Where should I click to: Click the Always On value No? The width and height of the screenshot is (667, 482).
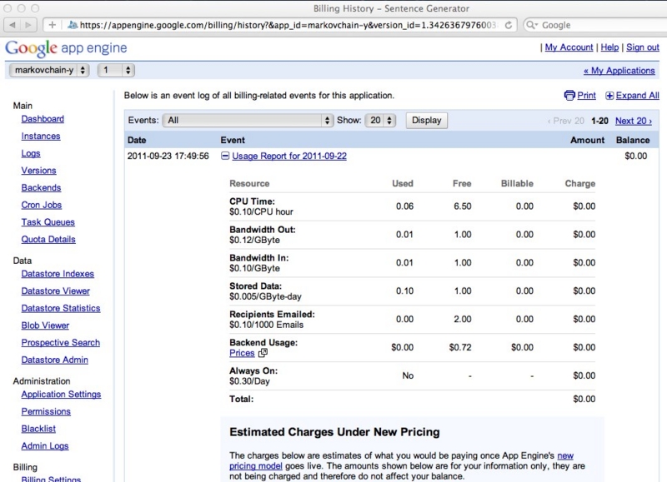(x=408, y=375)
